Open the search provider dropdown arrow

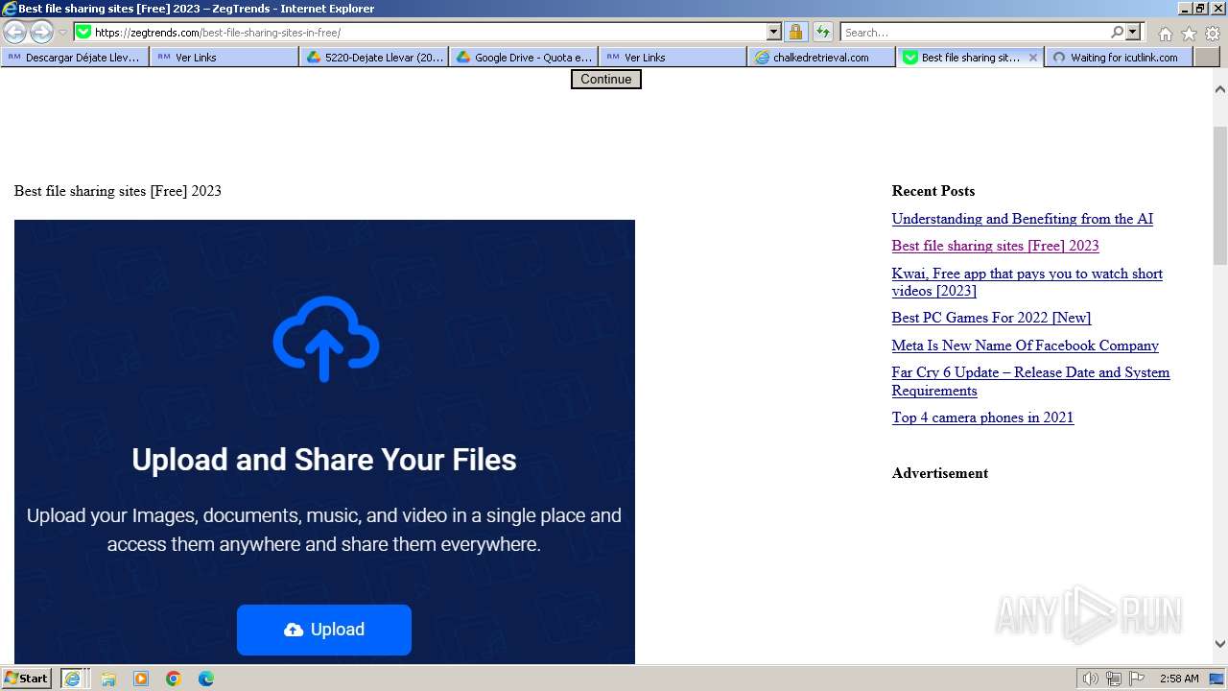pyautogui.click(x=1133, y=32)
